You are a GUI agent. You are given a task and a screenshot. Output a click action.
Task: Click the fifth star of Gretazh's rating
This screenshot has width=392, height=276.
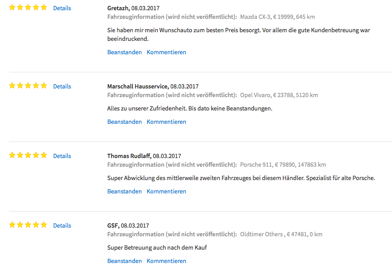coord(44,7)
